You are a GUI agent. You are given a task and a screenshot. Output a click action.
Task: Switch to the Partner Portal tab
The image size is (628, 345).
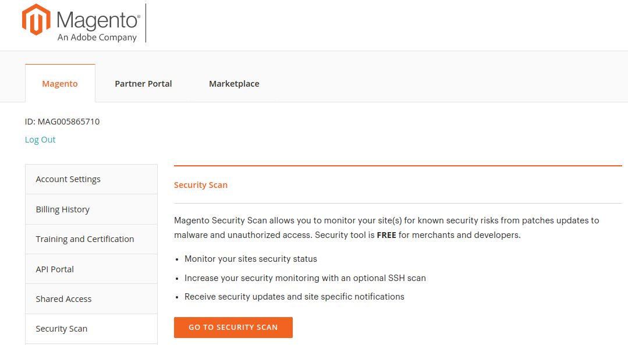143,83
